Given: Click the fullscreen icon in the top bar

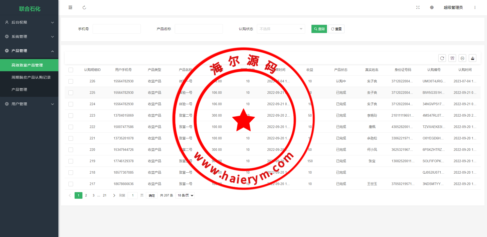Looking at the screenshot, I should (418, 7).
